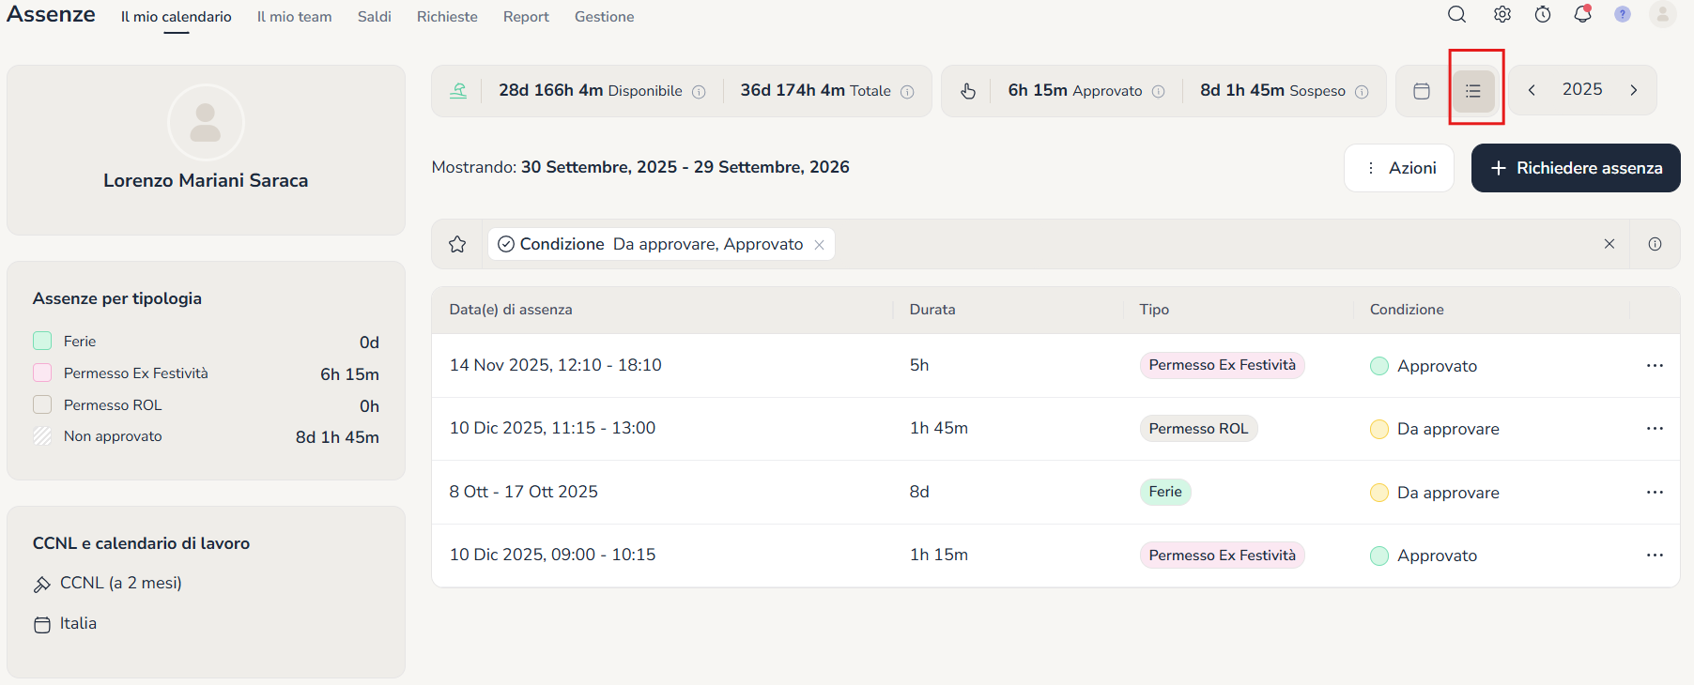Viewport: 1694px width, 685px height.
Task: Open the Azioni dropdown menu
Action: [x=1399, y=168]
